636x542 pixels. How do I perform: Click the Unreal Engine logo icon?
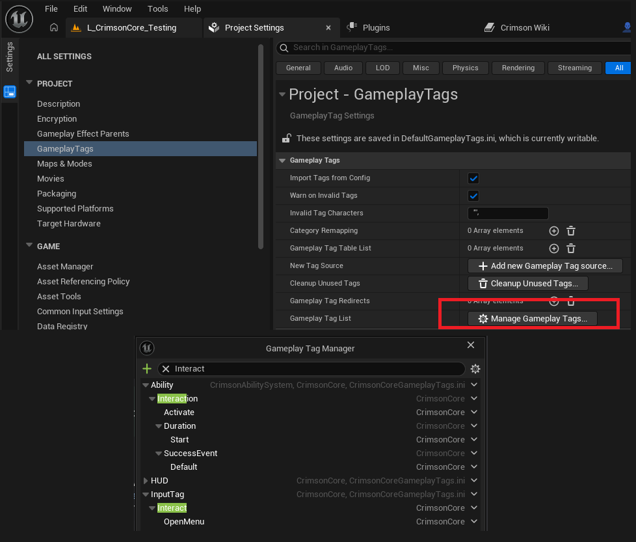pyautogui.click(x=19, y=19)
